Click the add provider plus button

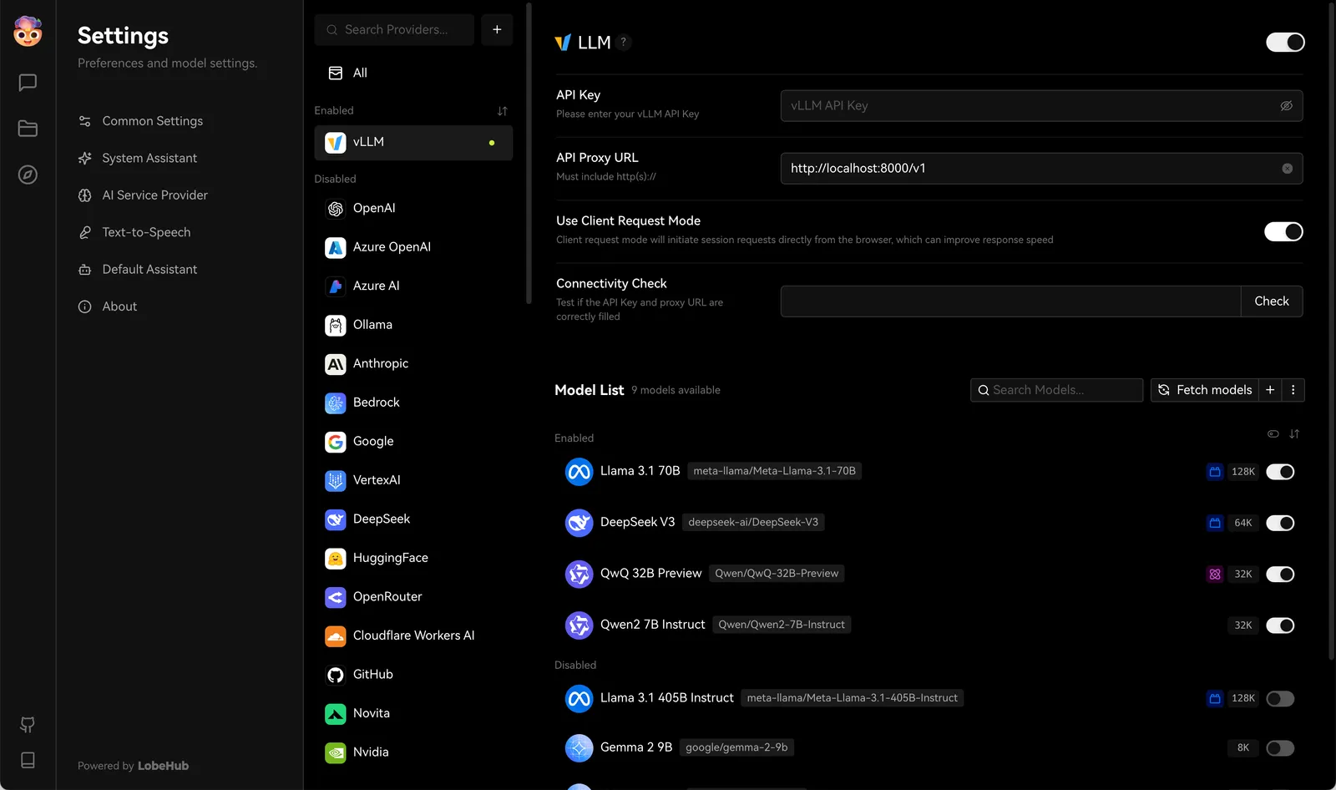click(x=497, y=30)
